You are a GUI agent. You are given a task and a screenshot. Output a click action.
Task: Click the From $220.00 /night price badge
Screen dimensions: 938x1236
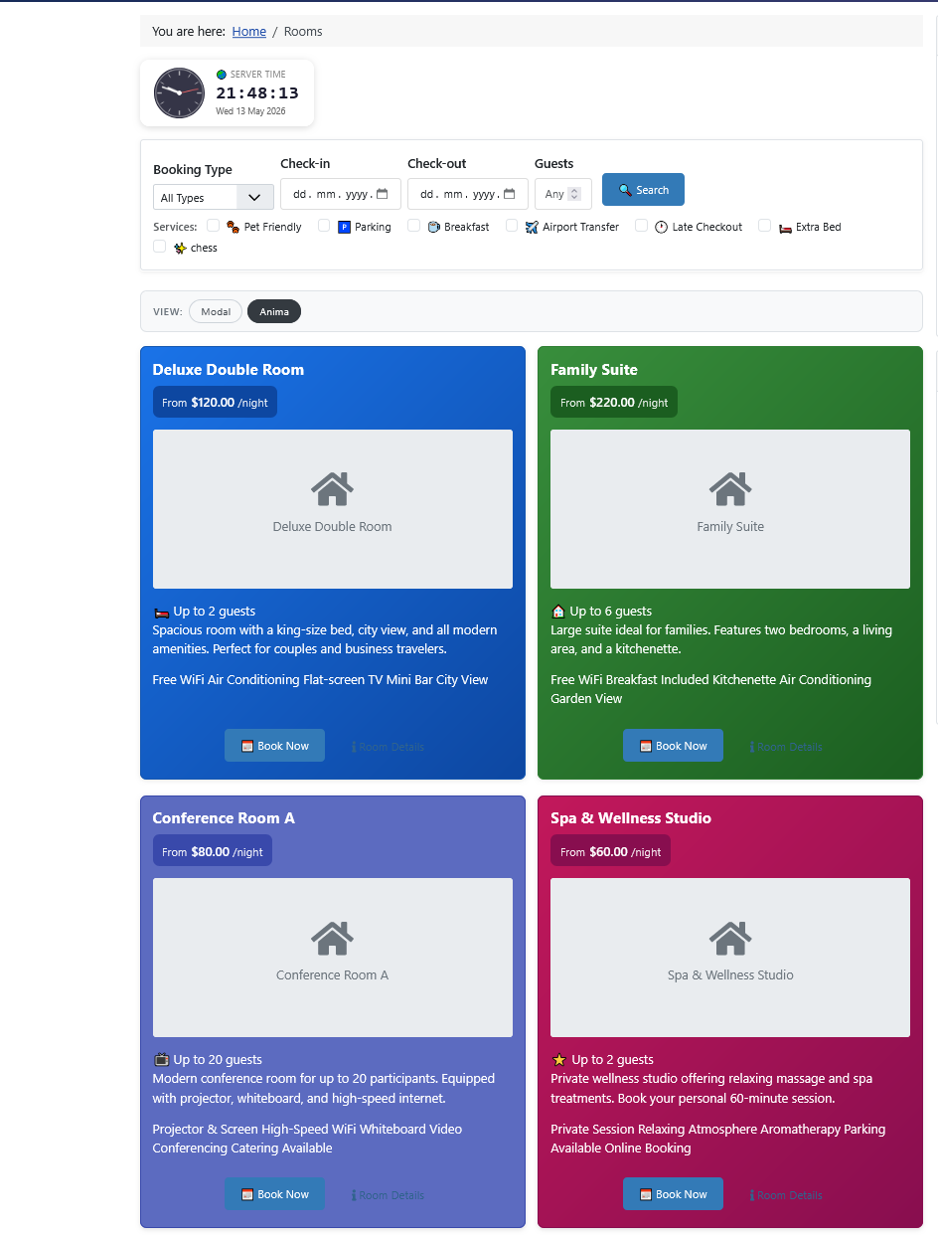[x=614, y=402]
